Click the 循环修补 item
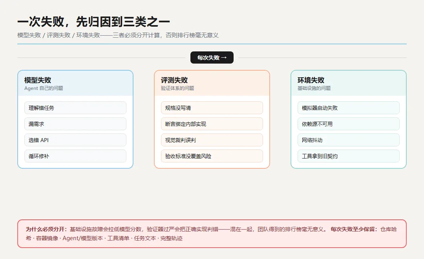 coord(75,156)
